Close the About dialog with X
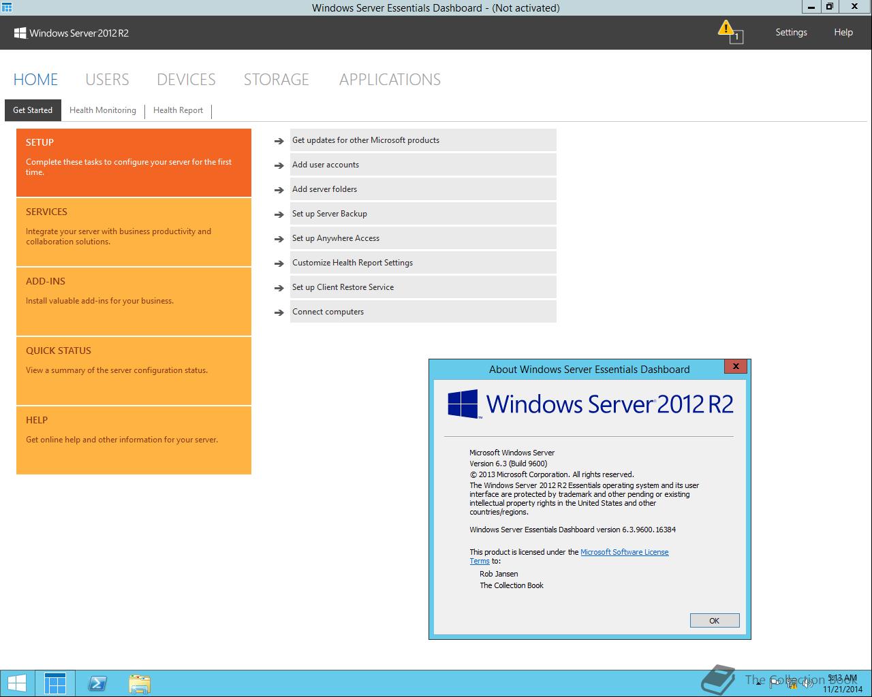The width and height of the screenshot is (872, 697). (736, 366)
